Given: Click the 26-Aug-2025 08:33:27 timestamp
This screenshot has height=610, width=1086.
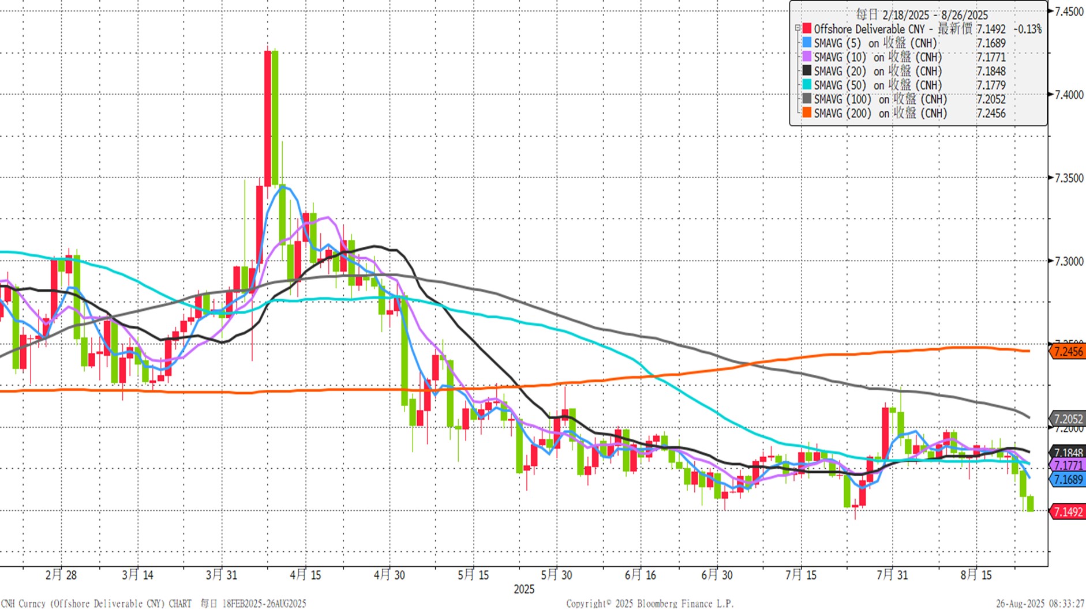Looking at the screenshot, I should point(1040,604).
